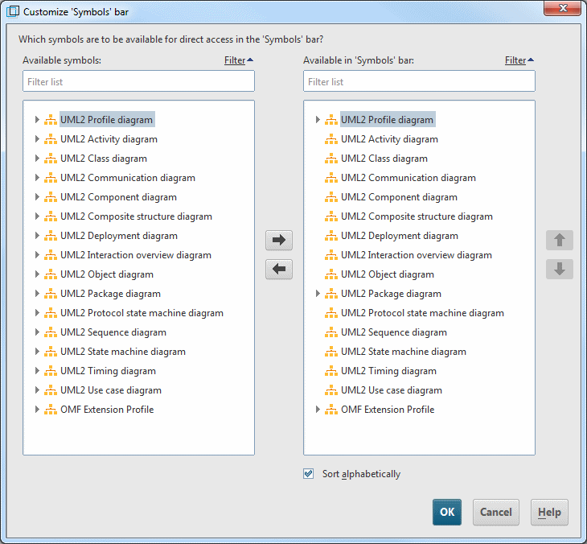Image resolution: width=587 pixels, height=544 pixels.
Task: Click UML2 Use case diagram icon in right list
Action: pos(331,390)
